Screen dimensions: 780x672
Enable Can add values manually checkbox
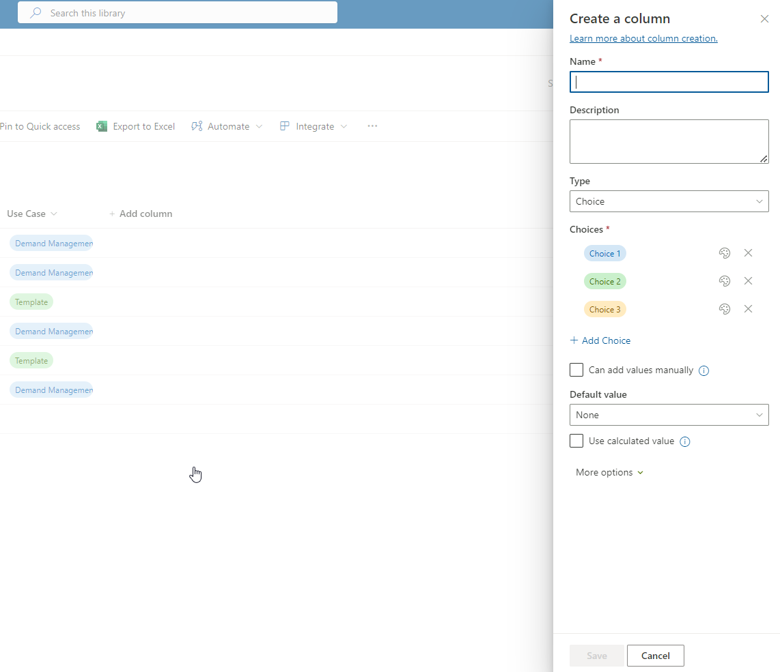(x=576, y=370)
